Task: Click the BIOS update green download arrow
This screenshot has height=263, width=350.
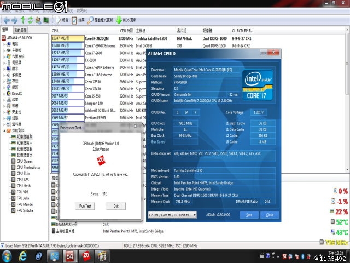Action: (119, 20)
